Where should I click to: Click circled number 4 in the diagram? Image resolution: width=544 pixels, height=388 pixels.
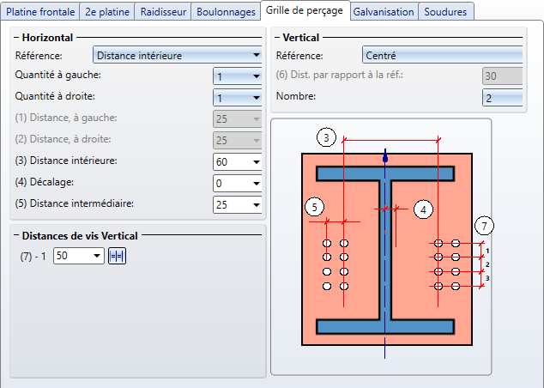pyautogui.click(x=423, y=209)
